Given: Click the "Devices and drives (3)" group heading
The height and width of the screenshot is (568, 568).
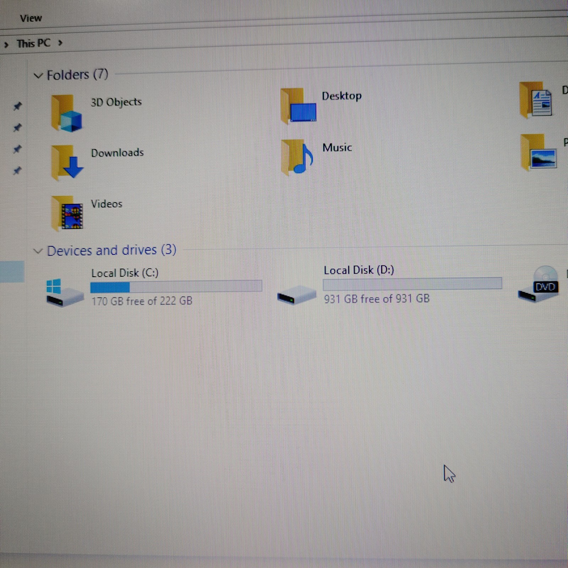Looking at the screenshot, I should pyautogui.click(x=111, y=250).
